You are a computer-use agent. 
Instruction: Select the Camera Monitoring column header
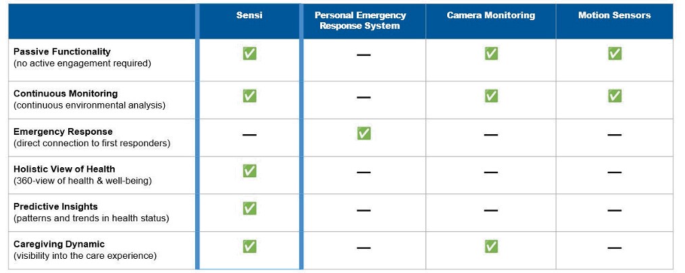[x=491, y=16]
